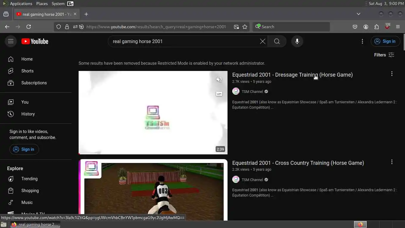The height and width of the screenshot is (228, 405).
Task: Click the header Sign in button
Action: coord(385,41)
